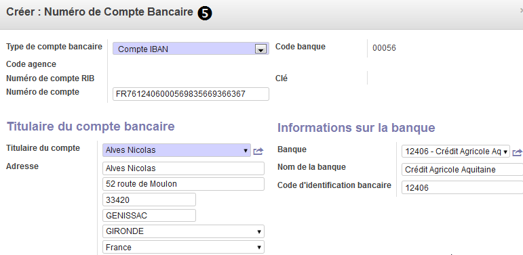Expand the GIRONDE department dropdown
This screenshot has height=255, width=523.
pos(183,231)
